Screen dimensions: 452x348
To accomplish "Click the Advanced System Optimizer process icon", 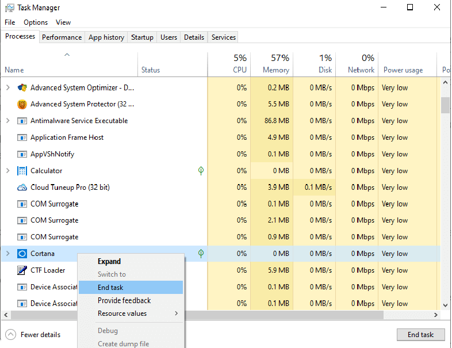I will 22,87.
